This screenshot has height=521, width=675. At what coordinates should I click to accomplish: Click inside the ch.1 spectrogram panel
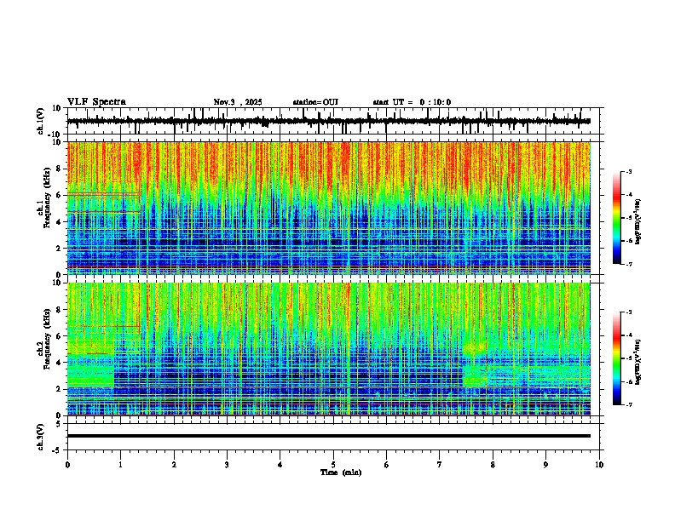[329, 208]
